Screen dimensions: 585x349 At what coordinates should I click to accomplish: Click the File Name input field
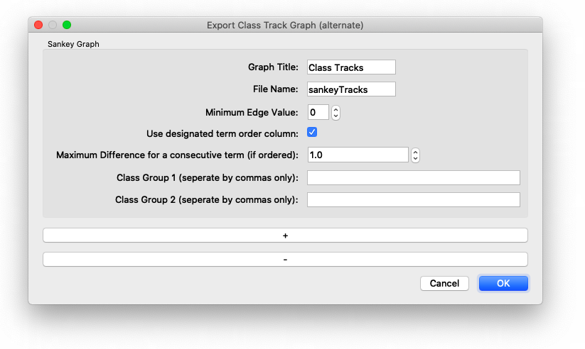pos(351,89)
